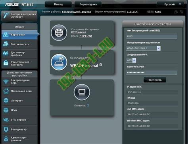Click the clients count number 2
The width and height of the screenshot is (188, 144).
(88, 105)
